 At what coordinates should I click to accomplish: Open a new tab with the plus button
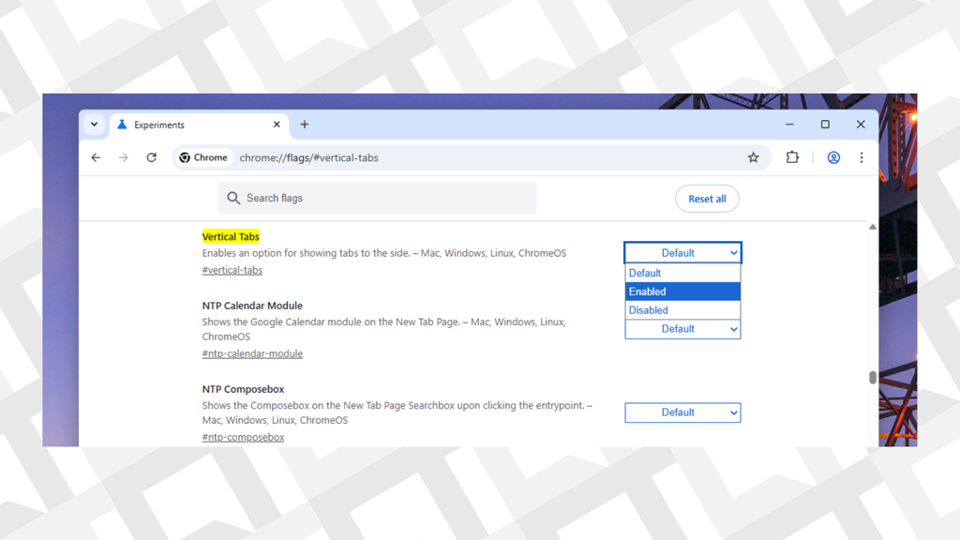304,124
